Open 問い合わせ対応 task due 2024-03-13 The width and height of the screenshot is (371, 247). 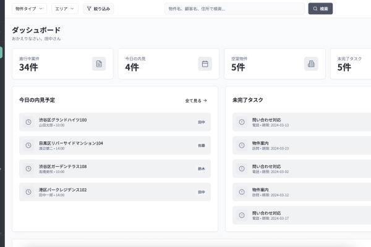point(302,122)
